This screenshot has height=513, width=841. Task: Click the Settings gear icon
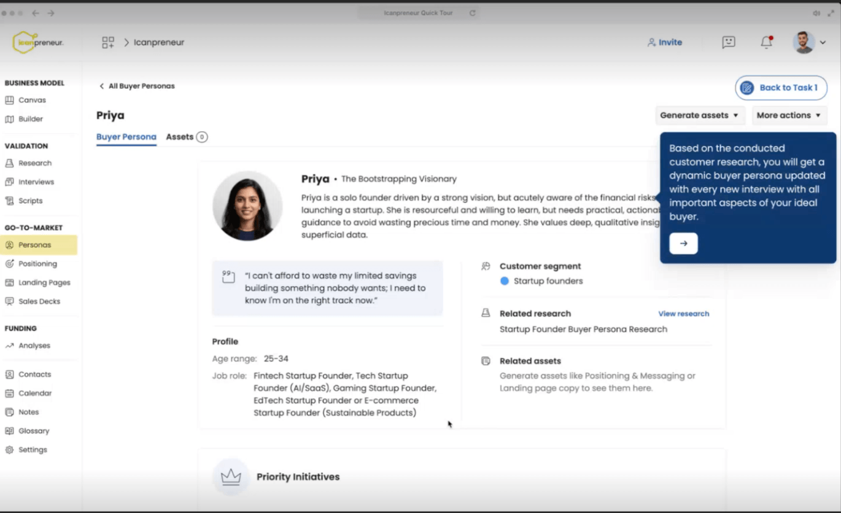[9, 450]
